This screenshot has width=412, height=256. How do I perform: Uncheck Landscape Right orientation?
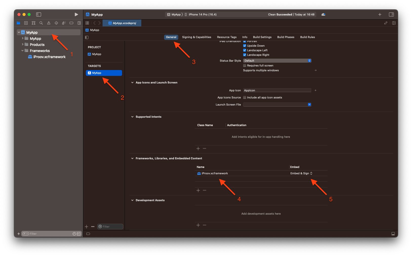245,55
